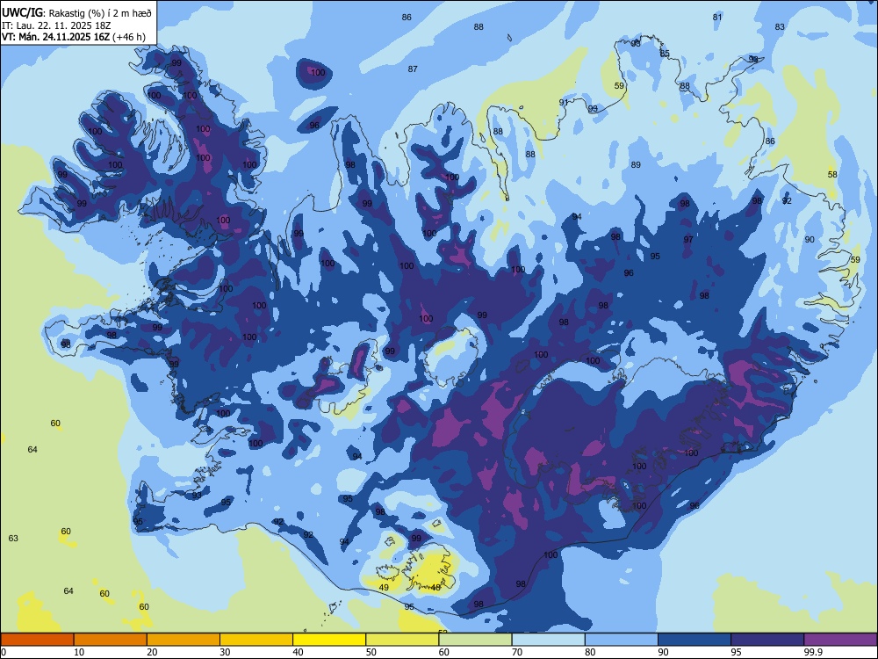
Task: Click the title line 'UWC/IG: Rakastig (%) í 2 m hæð'
Action: 76,12
